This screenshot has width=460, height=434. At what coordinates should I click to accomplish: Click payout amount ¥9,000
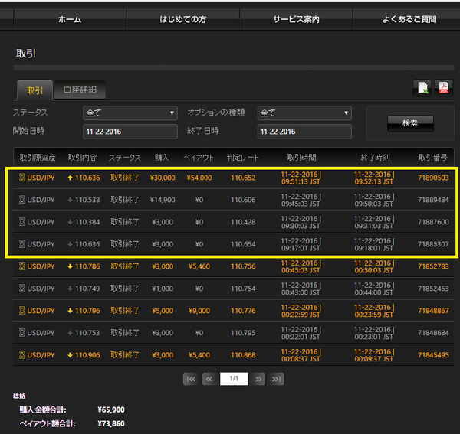click(199, 311)
